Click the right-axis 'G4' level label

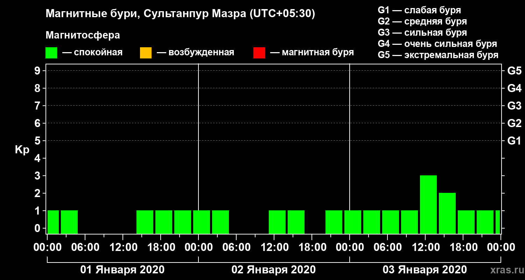coord(514,88)
